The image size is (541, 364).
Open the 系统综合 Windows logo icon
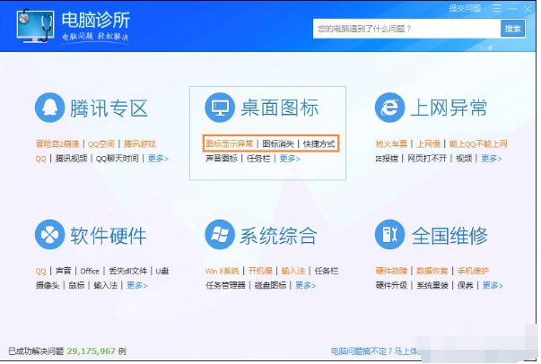(220, 235)
